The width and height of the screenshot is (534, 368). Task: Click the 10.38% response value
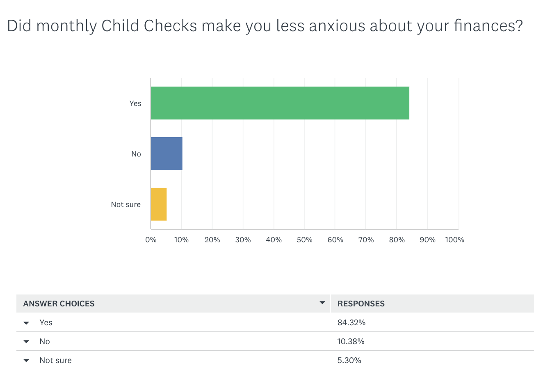351,342
